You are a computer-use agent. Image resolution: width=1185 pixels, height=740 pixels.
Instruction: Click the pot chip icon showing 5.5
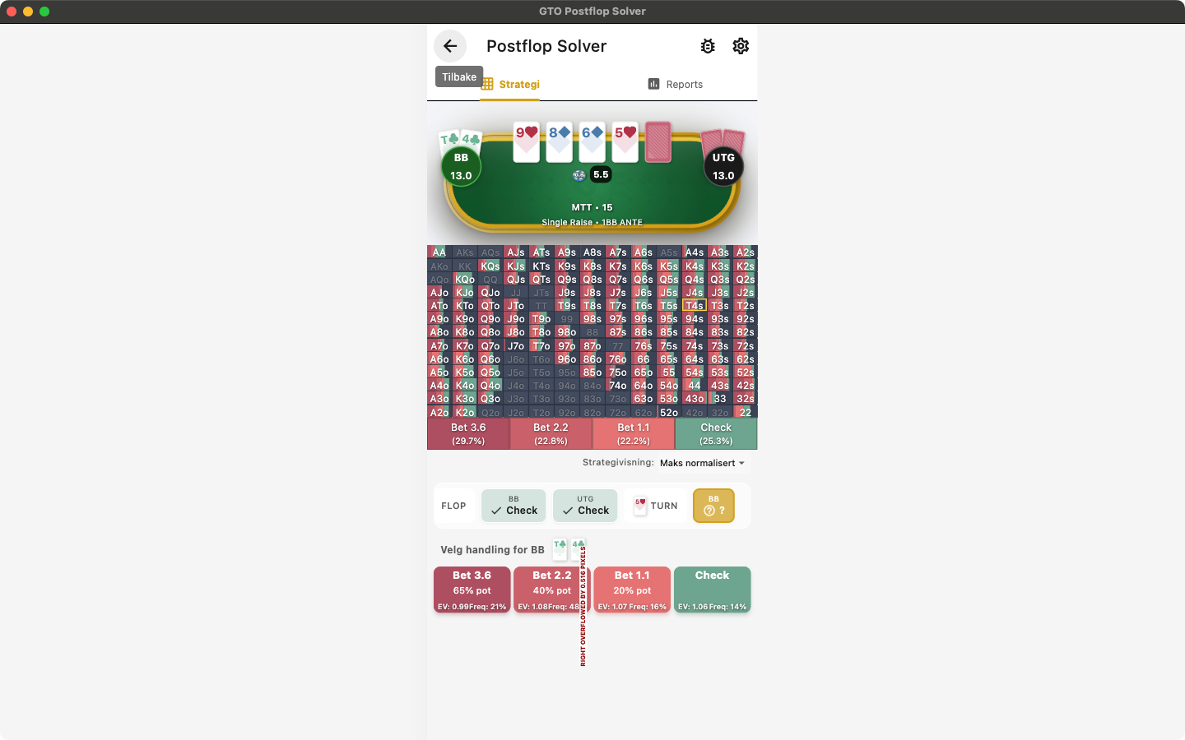(579, 175)
